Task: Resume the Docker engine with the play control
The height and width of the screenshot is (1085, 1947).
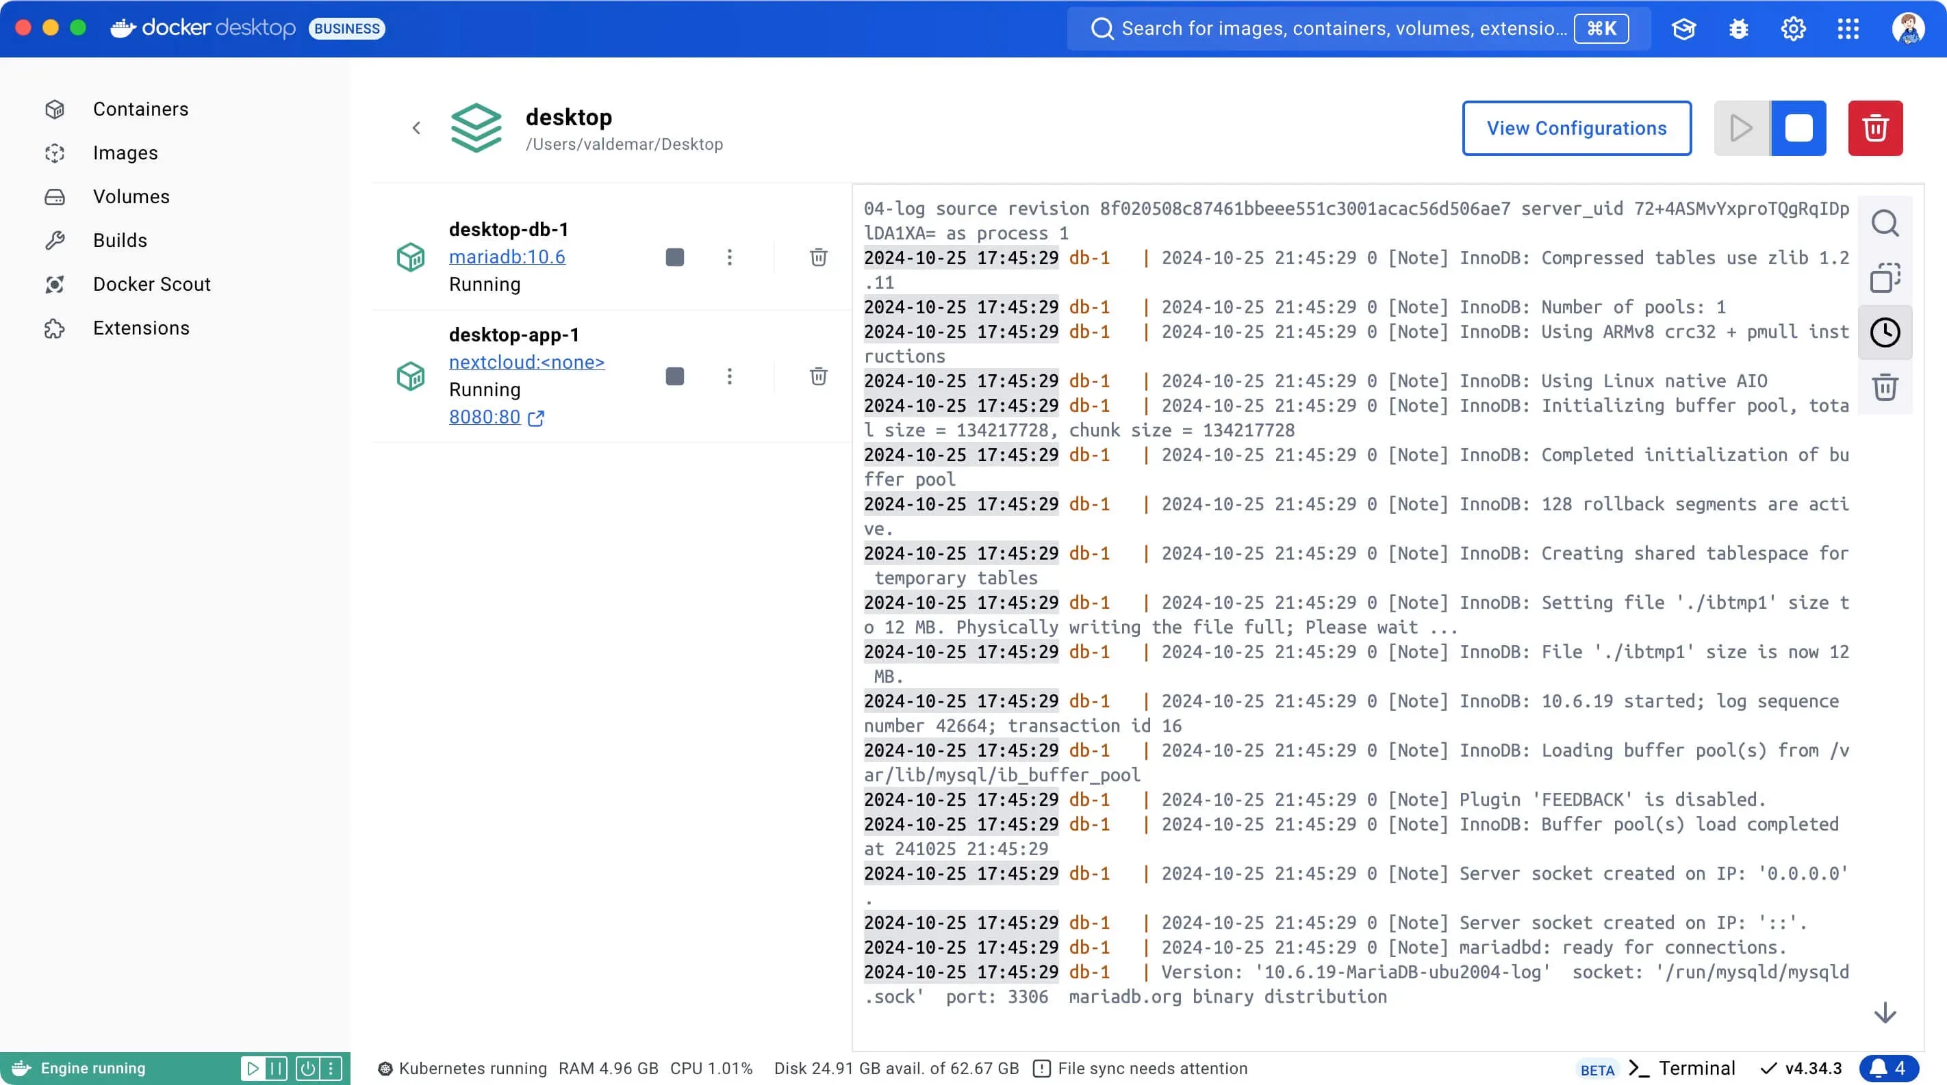Action: 253,1069
